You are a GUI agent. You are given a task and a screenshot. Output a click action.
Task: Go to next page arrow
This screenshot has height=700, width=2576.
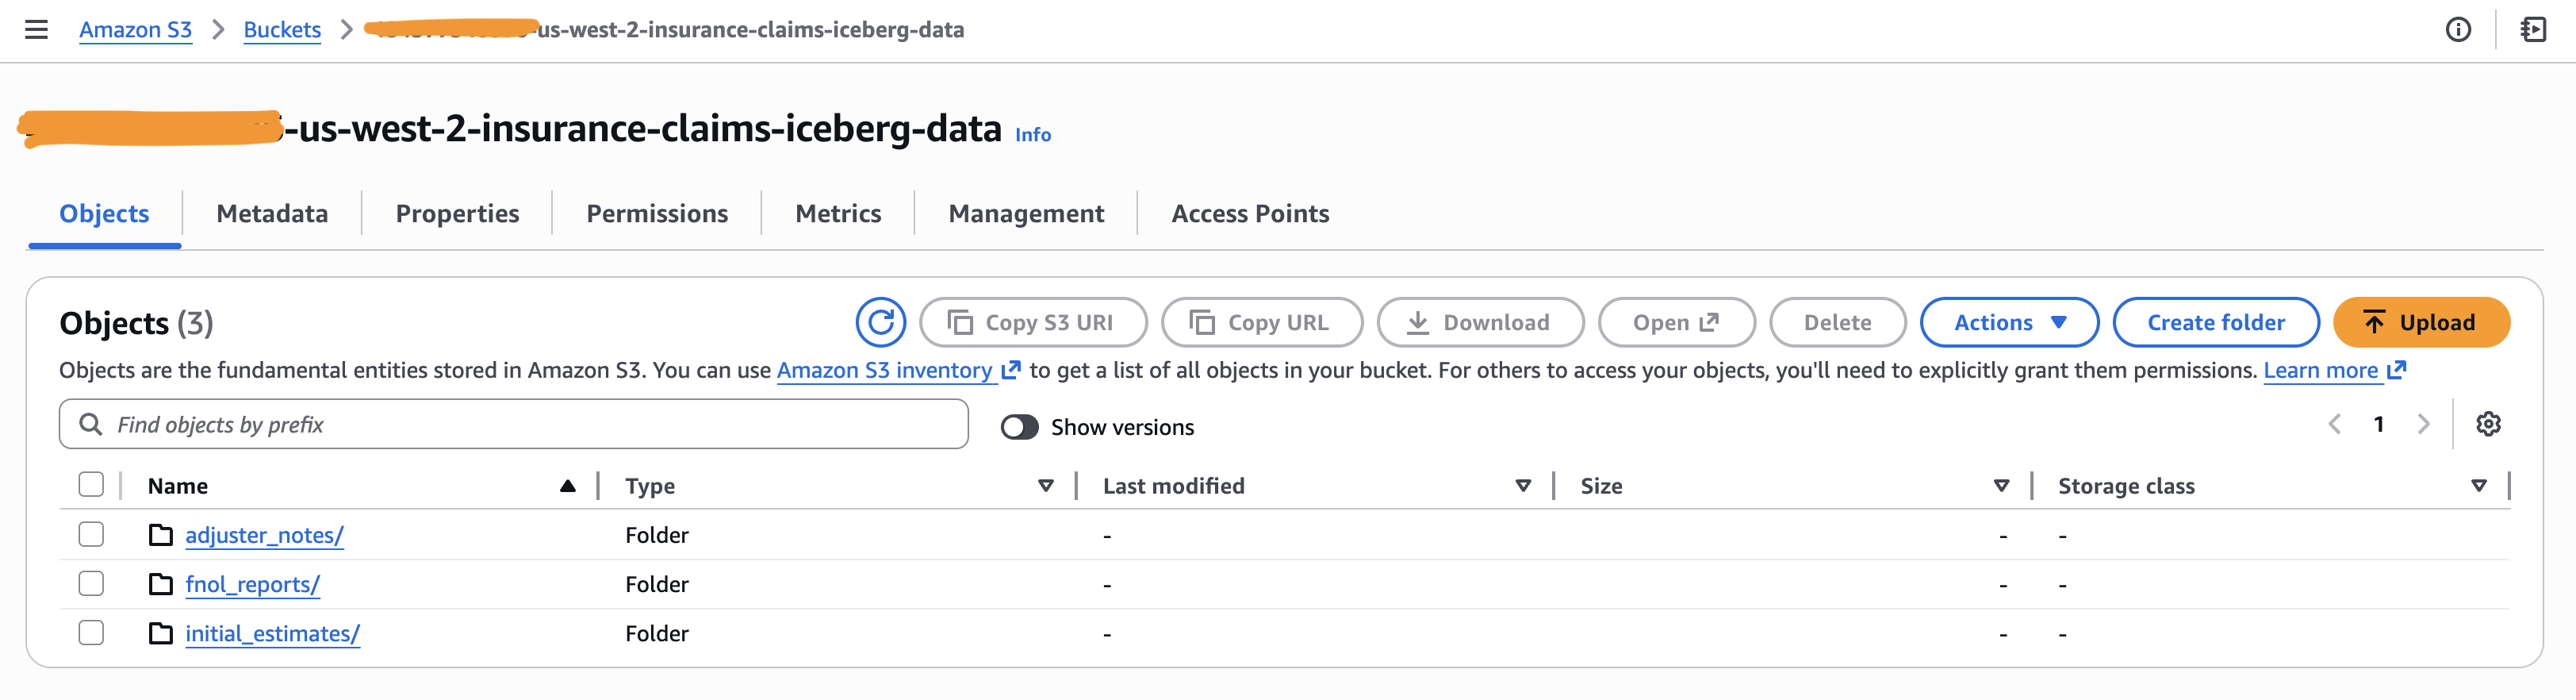pyautogui.click(x=2423, y=424)
